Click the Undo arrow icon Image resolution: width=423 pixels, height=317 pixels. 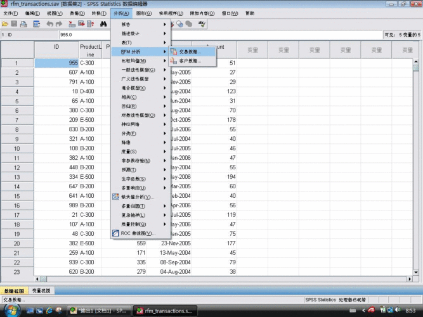click(x=49, y=24)
